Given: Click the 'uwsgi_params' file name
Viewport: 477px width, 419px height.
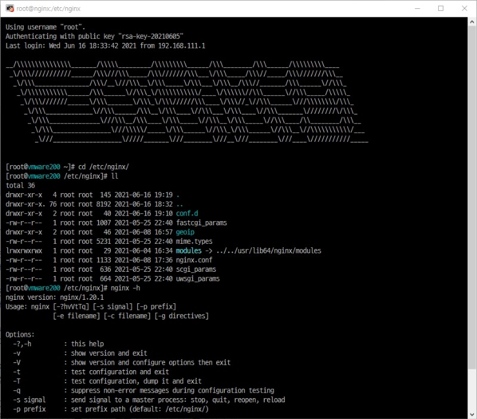Looking at the screenshot, I should (x=198, y=279).
